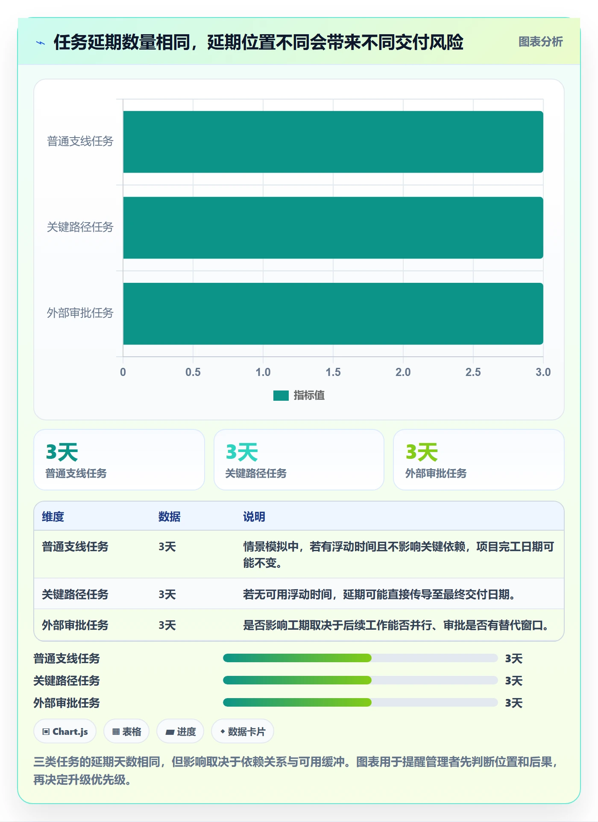Click the chart bar for 外部审批任务

333,314
